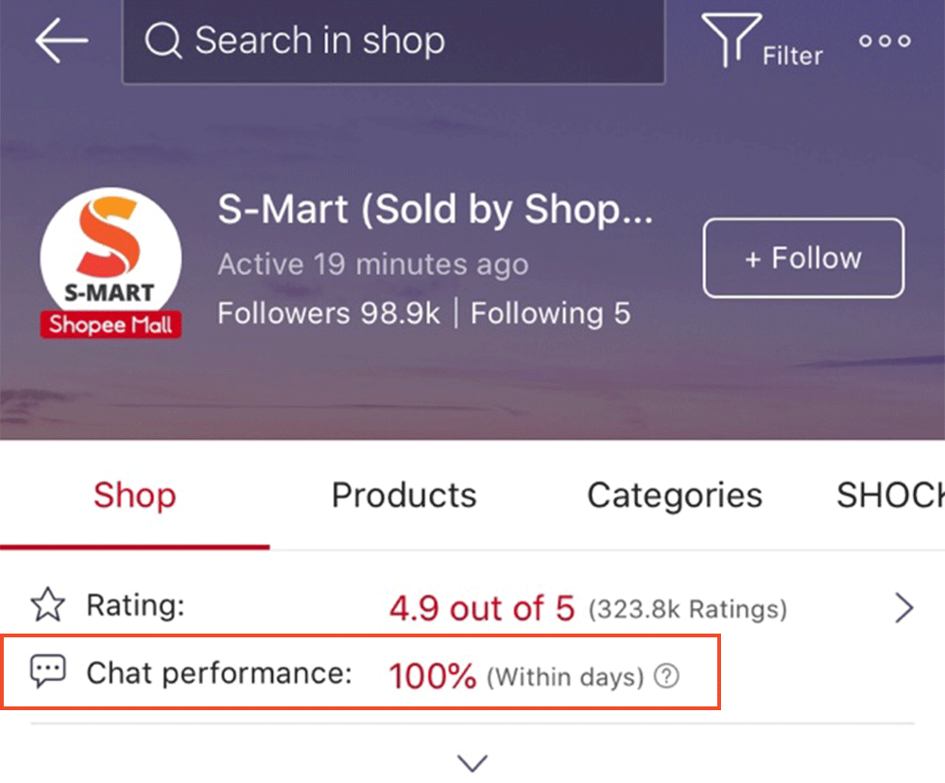Switch to the Products tab
945x783 pixels.
(x=404, y=496)
